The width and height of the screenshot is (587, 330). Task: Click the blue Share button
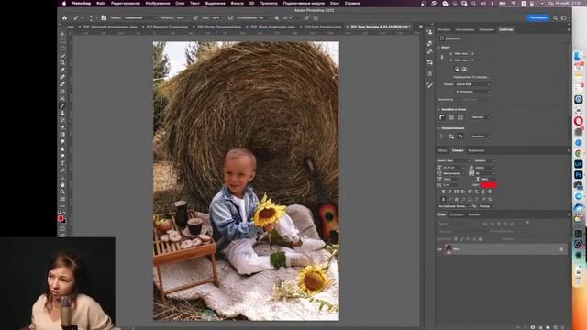tap(538, 18)
